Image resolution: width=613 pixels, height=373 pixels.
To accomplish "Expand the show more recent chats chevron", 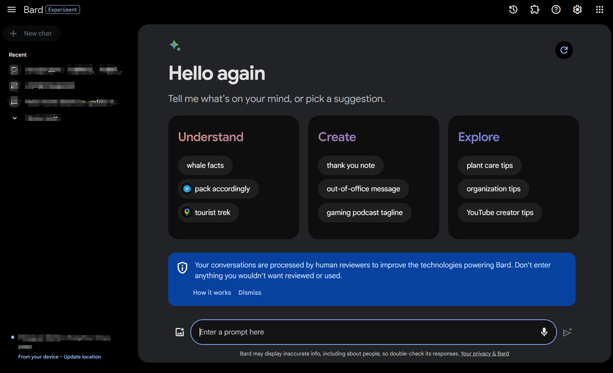I will pos(15,118).
